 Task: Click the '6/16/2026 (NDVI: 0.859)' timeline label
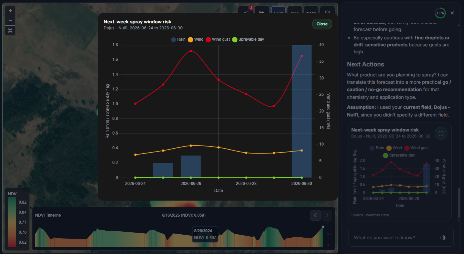click(x=184, y=215)
